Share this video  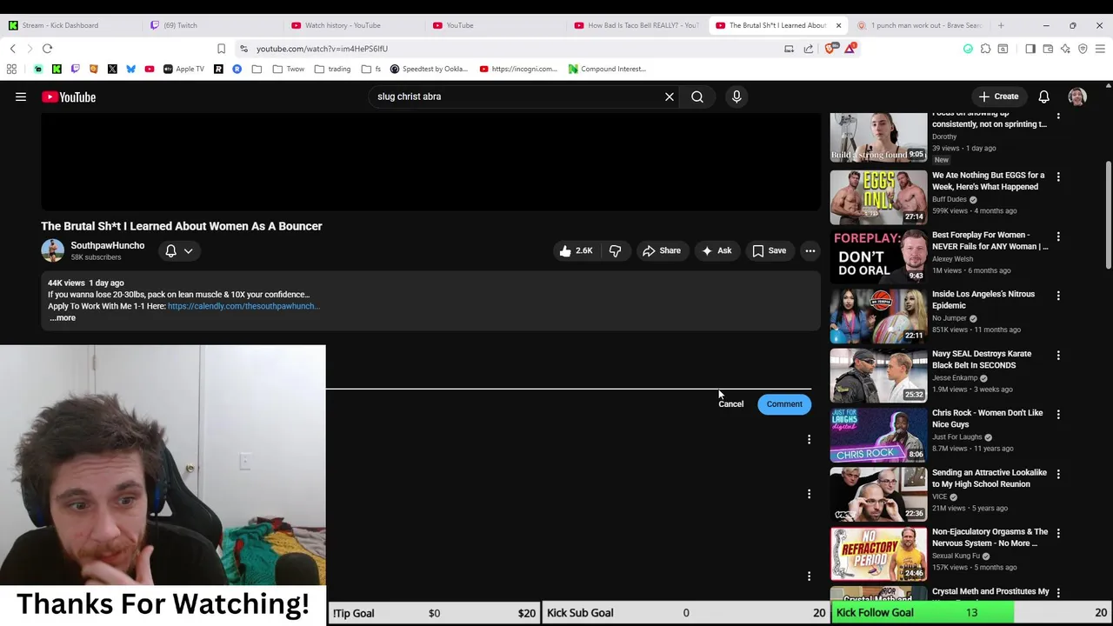661,250
